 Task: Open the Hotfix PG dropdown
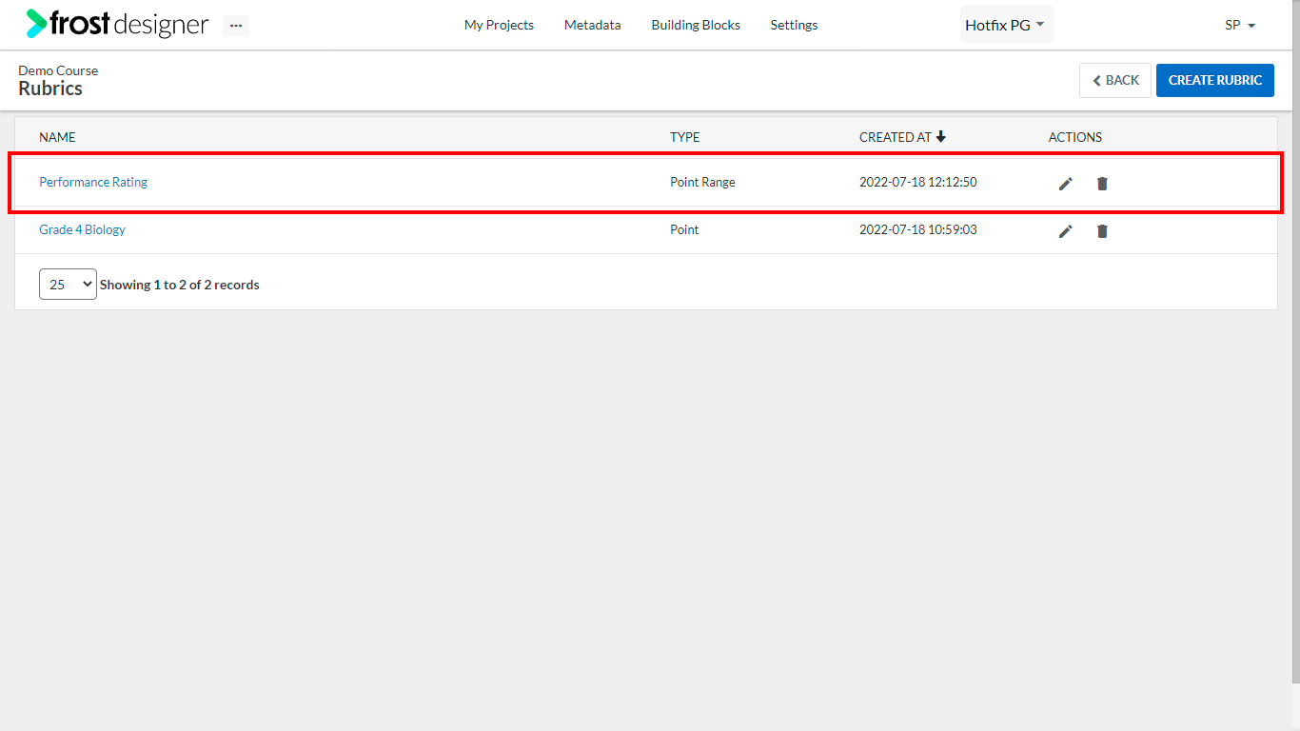pyautogui.click(x=1006, y=25)
